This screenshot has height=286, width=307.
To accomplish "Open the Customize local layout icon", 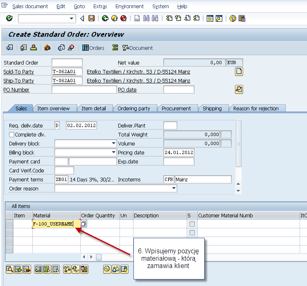I will 242,18.
